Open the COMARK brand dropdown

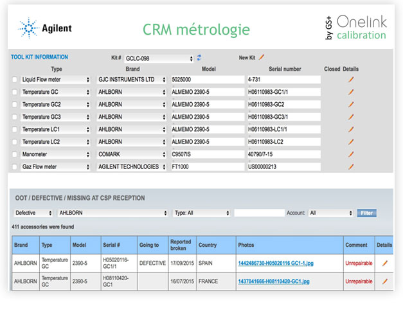coord(131,154)
